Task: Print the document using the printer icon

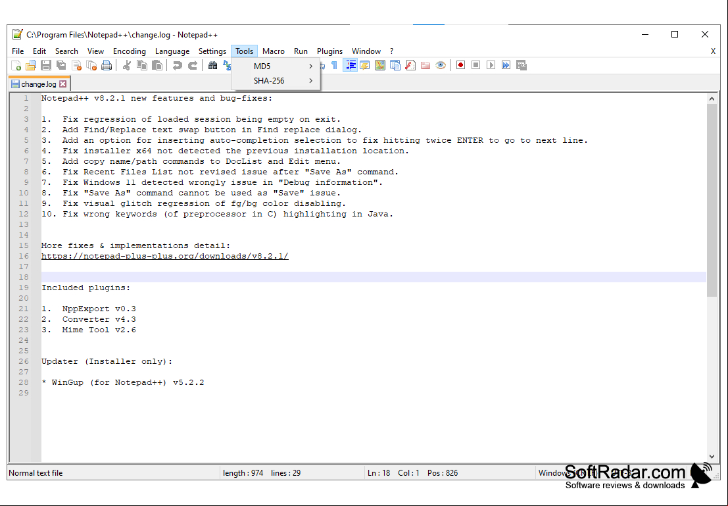Action: coord(107,66)
